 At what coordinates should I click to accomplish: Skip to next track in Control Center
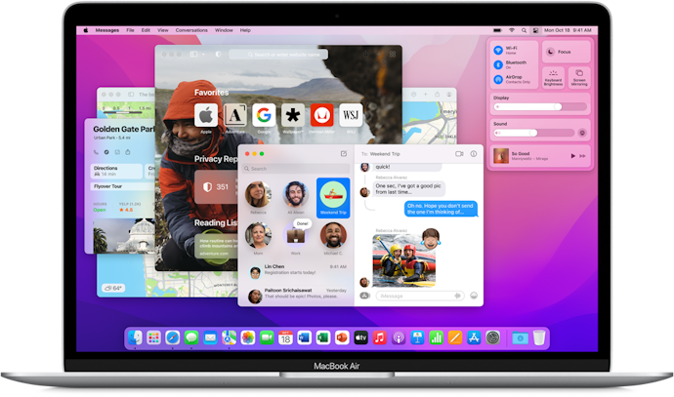582,156
